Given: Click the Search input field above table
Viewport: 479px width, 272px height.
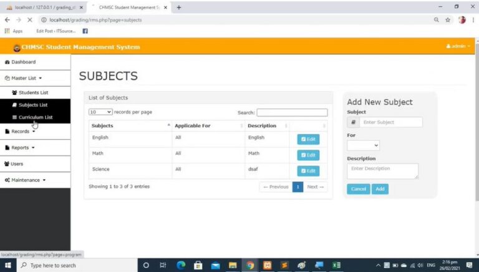Looking at the screenshot, I should click(x=292, y=113).
